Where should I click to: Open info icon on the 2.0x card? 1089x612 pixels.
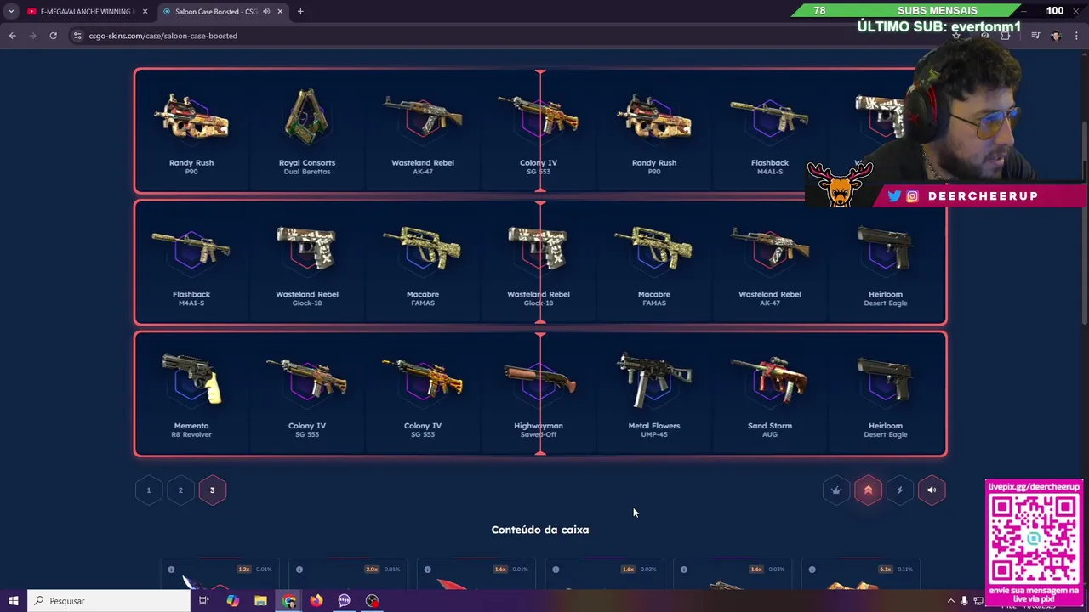click(299, 569)
